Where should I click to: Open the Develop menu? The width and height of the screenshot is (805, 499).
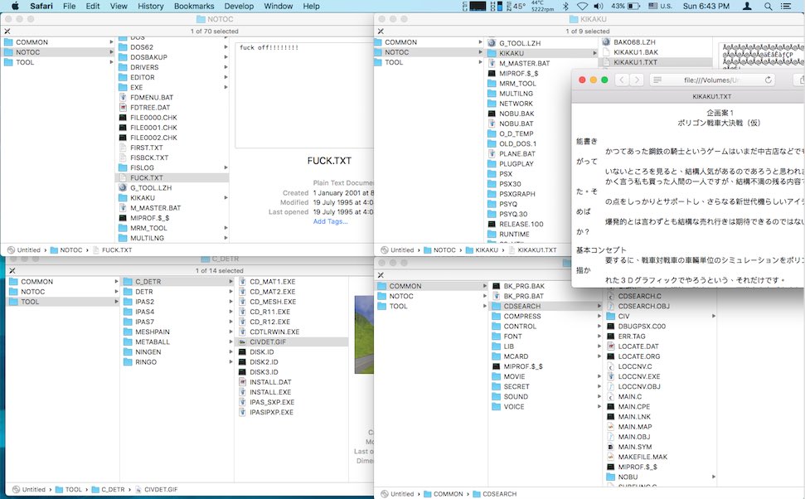[x=239, y=6]
